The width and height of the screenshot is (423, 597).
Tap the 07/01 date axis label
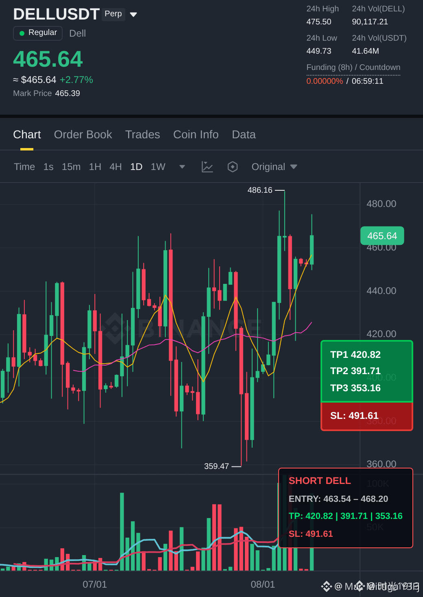[x=95, y=584]
